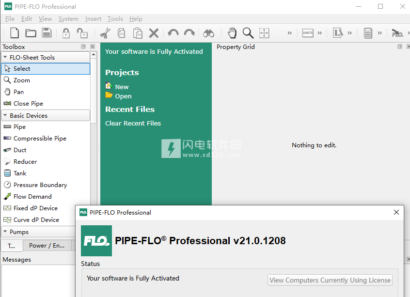Viewport: 410px width, 297px height.
Task: Select the Duct device
Action: (x=46, y=150)
